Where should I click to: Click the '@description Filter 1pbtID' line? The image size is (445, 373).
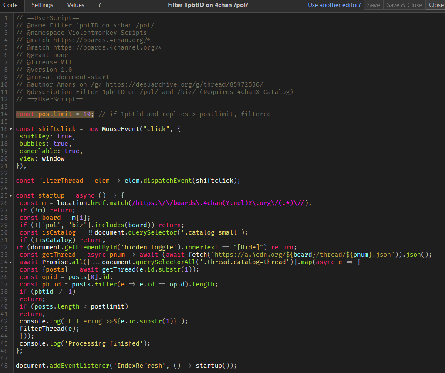click(x=155, y=92)
